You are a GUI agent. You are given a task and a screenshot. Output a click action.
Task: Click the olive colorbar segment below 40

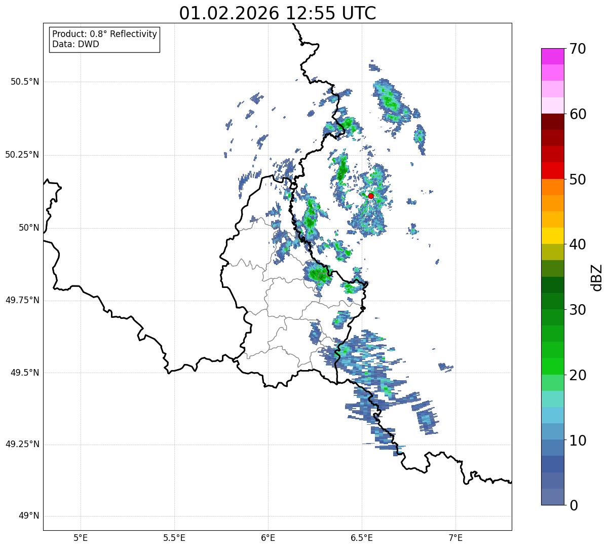553,252
